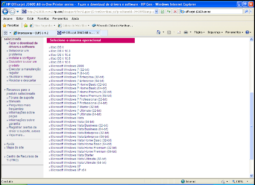The image size is (255, 185).
Task: Open the Galeria do Web Slice link
Action: [x=74, y=26]
